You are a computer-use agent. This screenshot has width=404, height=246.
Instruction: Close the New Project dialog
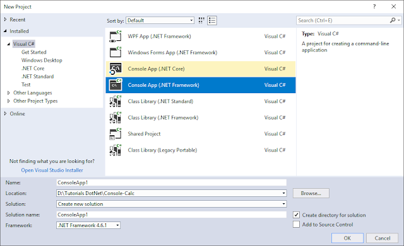click(x=393, y=7)
